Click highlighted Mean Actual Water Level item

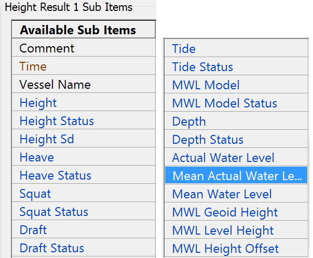coord(237,176)
